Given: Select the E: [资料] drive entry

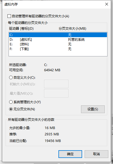Looking at the screenshot, I should (x=58, y=44).
